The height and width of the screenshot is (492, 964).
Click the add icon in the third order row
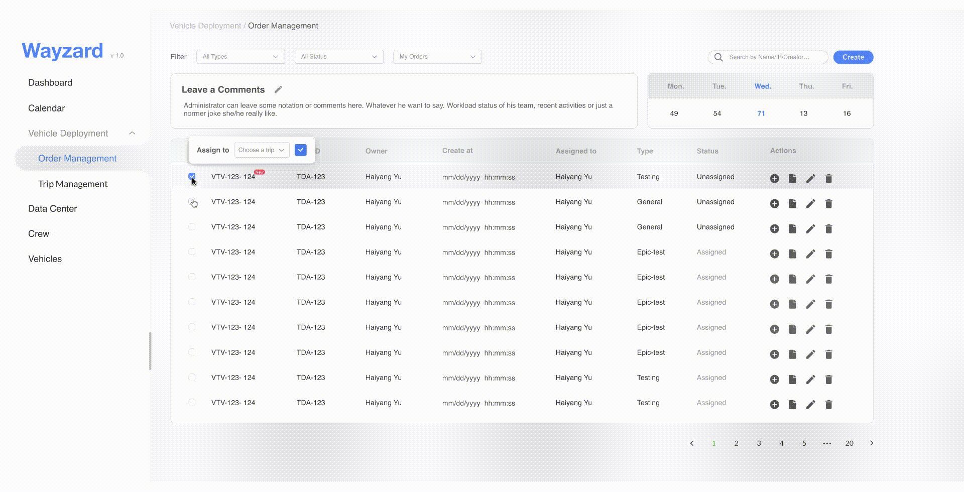pyautogui.click(x=775, y=228)
